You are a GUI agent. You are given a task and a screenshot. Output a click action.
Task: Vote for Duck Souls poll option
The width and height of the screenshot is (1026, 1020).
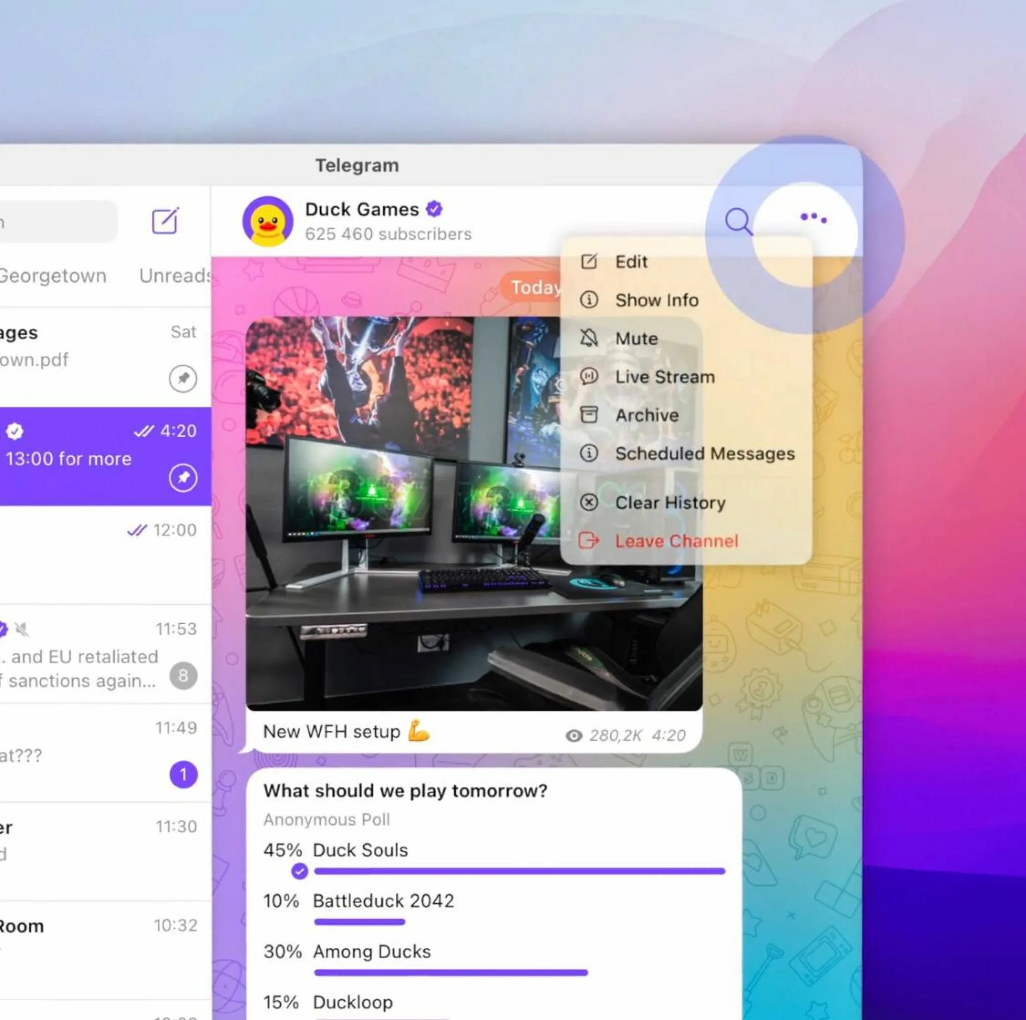pyautogui.click(x=494, y=859)
